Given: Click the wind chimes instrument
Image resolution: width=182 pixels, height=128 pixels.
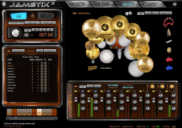Looking at the screenshot, I should 92,68.
